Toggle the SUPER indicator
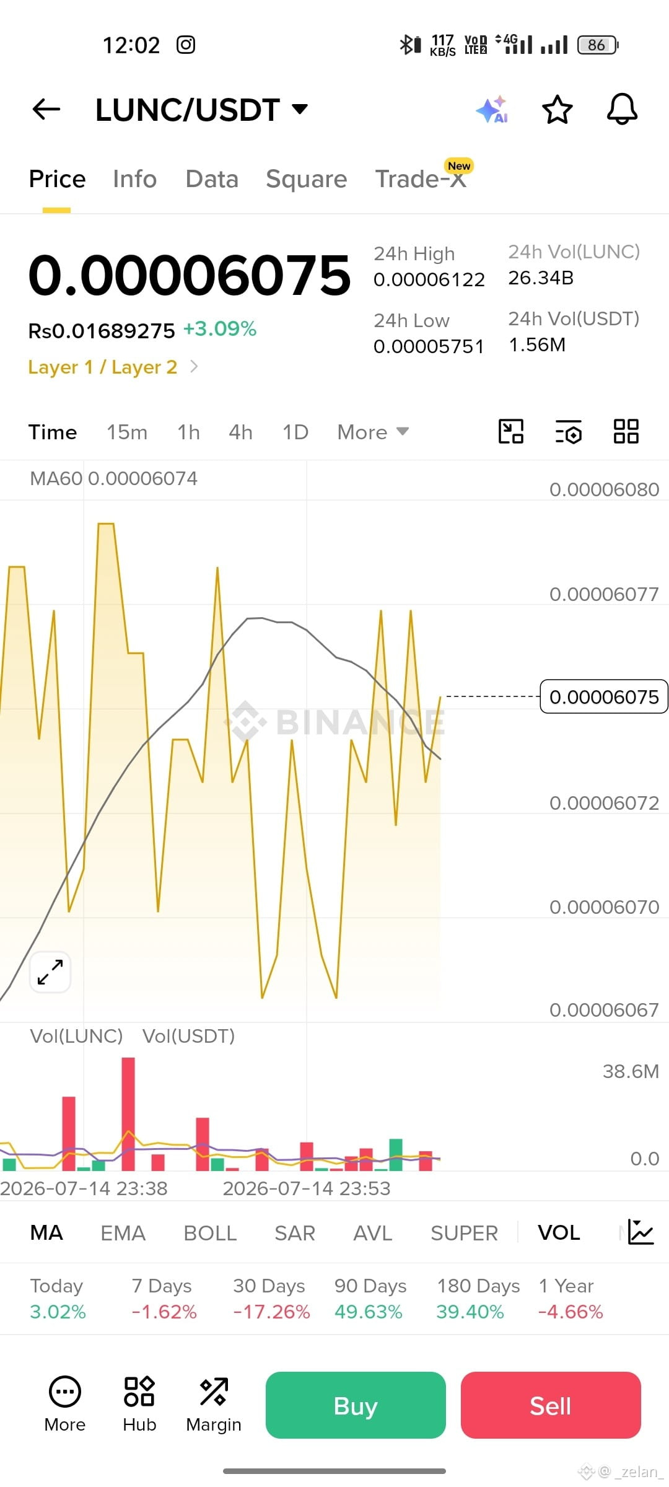The width and height of the screenshot is (669, 1487). 464,1232
